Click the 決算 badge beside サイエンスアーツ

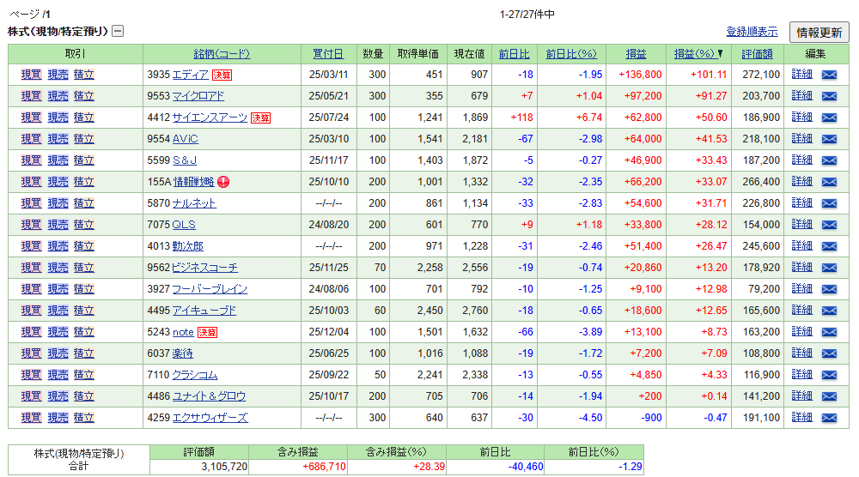click(260, 118)
